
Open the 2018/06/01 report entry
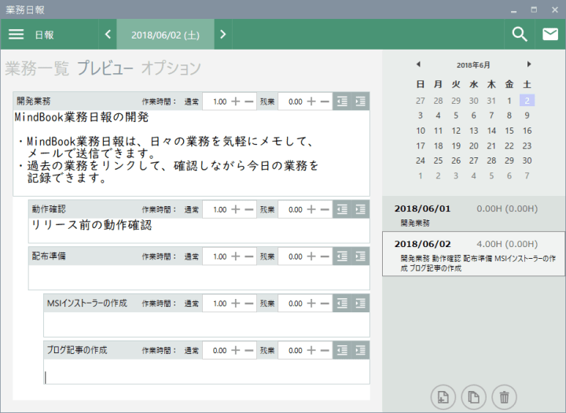pos(473,215)
